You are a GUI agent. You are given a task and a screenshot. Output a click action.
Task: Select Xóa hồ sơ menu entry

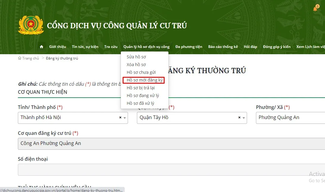point(136,65)
